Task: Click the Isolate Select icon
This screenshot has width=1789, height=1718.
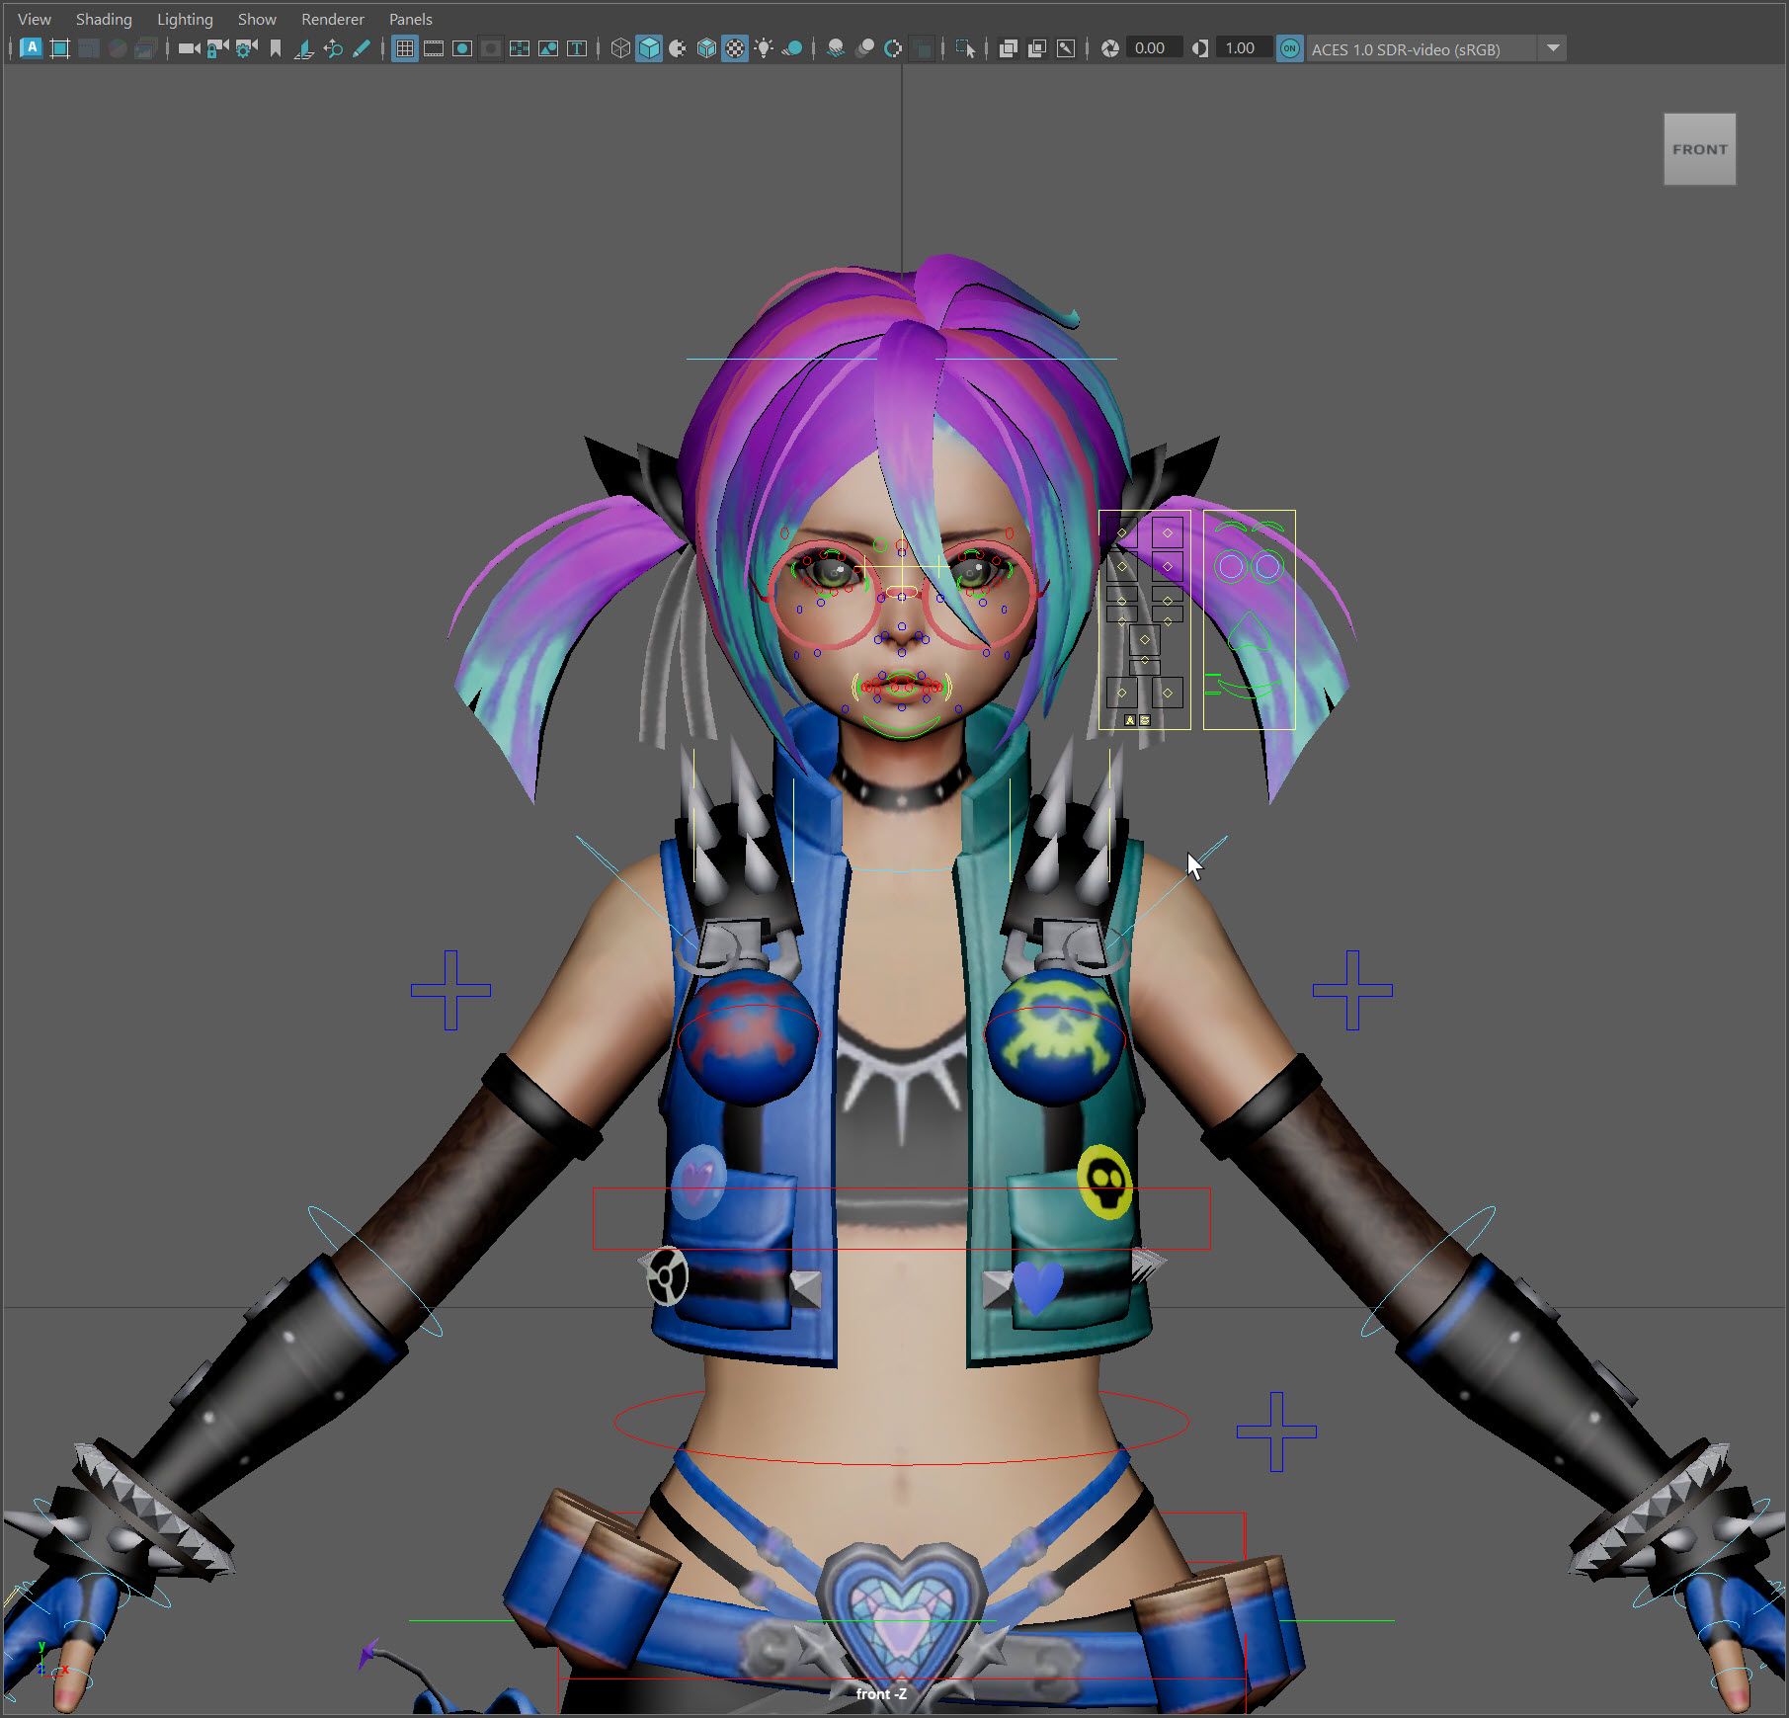Action: click(965, 48)
